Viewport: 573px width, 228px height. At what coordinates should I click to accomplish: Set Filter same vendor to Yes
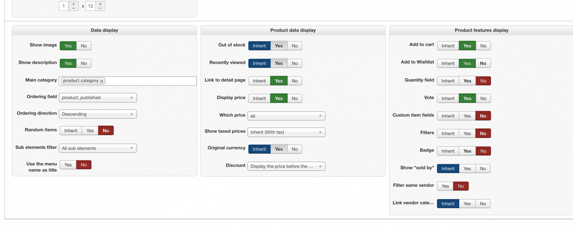coord(445,186)
